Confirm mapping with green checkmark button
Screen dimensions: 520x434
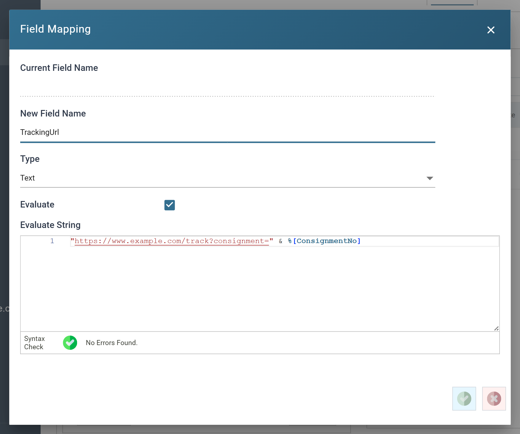(464, 398)
